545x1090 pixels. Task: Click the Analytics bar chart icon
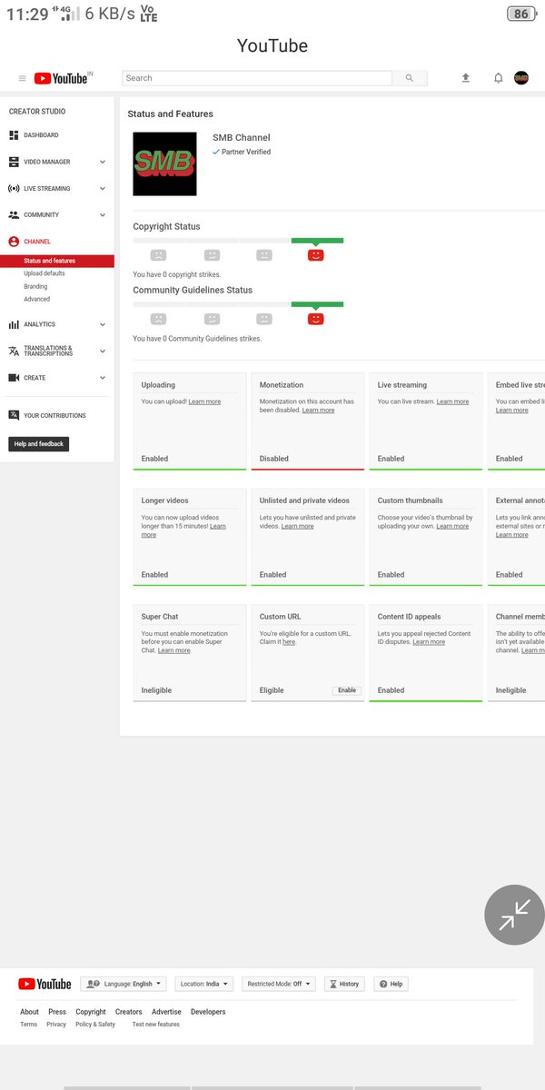click(x=14, y=324)
